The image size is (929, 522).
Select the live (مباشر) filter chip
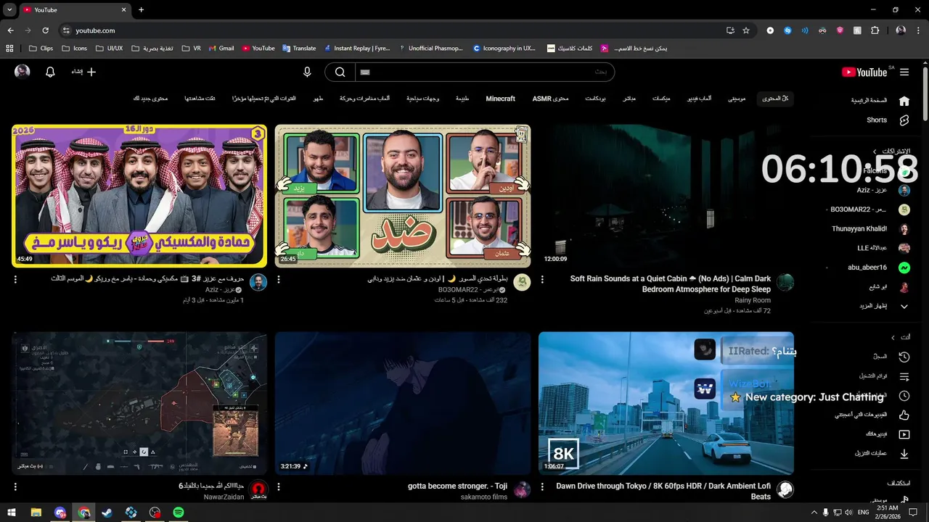pos(629,99)
